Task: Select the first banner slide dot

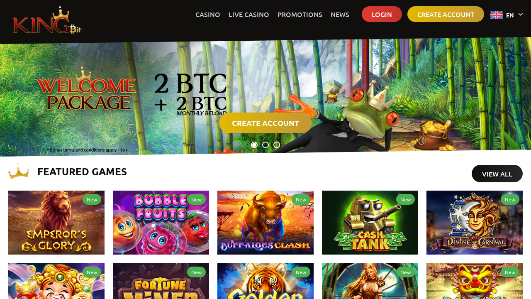Action: point(254,145)
